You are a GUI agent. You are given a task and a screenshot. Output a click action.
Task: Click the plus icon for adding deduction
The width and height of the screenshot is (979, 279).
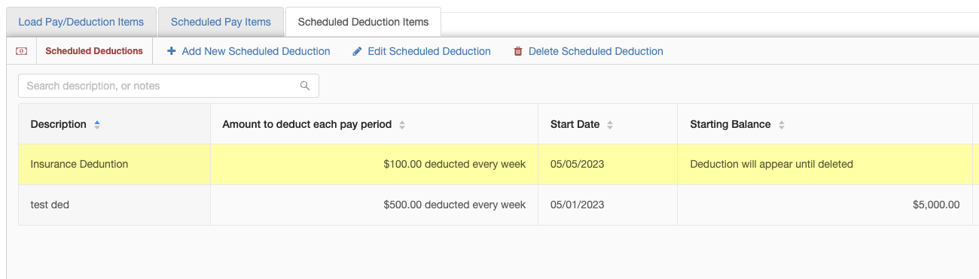[x=171, y=51]
